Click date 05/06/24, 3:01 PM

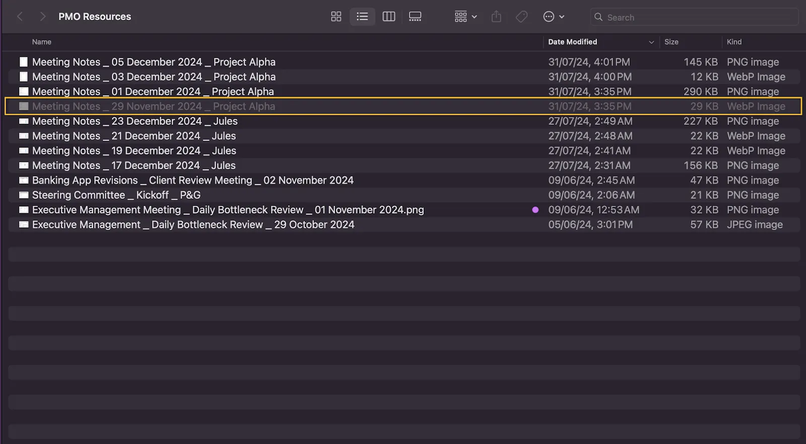coord(590,225)
